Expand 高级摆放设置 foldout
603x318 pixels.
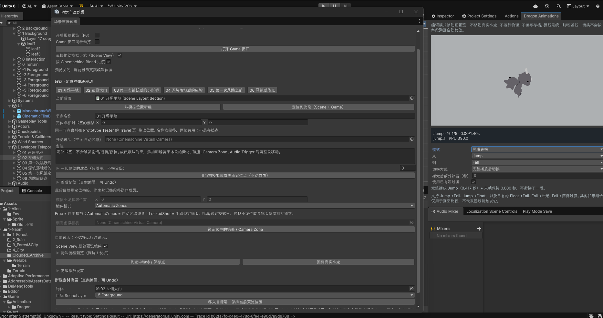click(x=58, y=271)
